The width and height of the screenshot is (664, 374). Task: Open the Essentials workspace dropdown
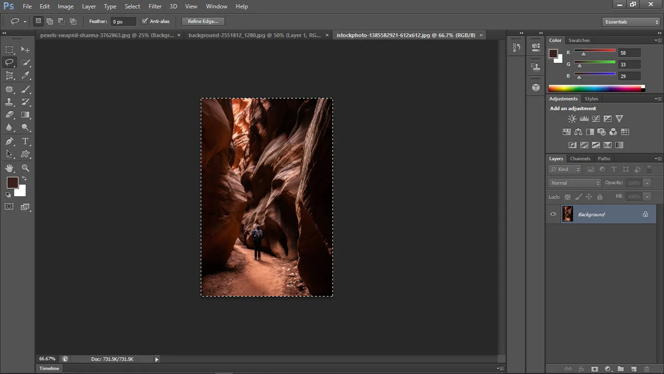[631, 22]
